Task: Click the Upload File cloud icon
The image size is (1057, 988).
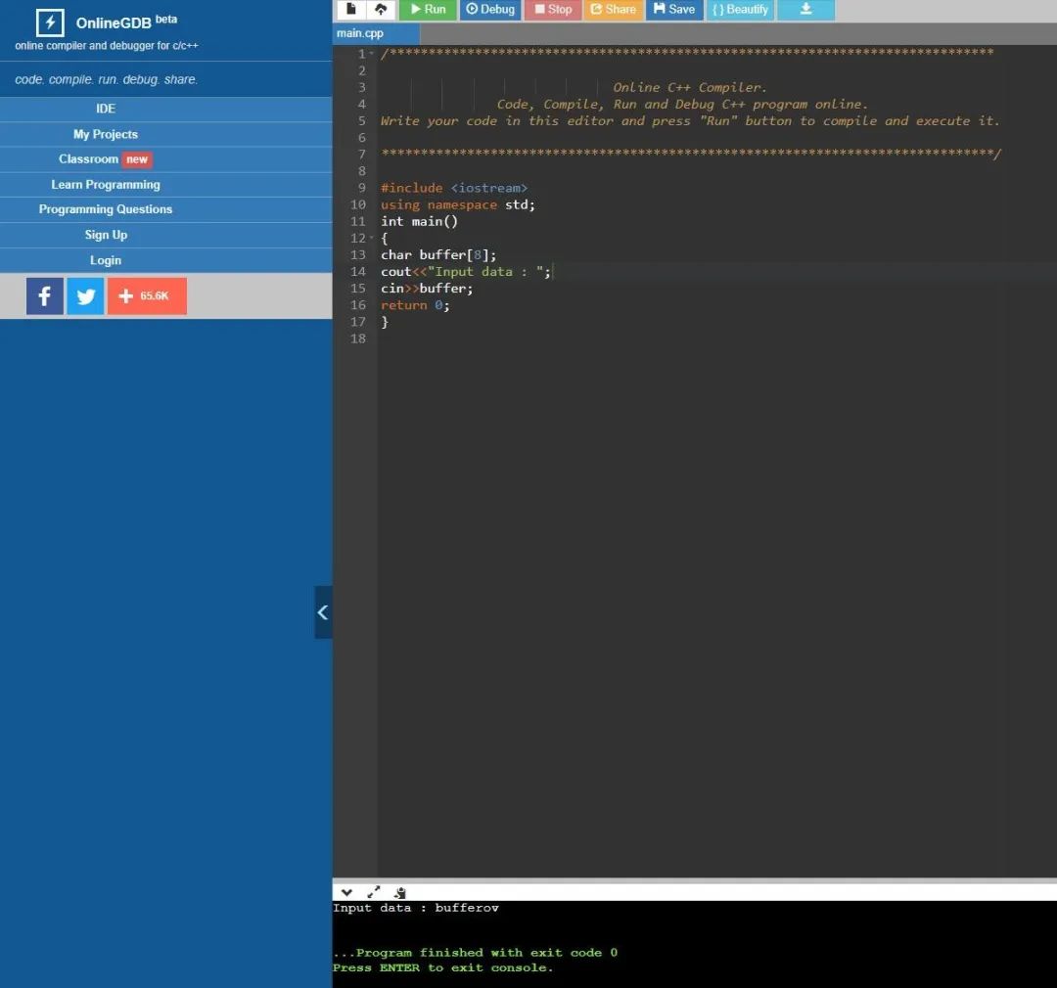Action: coord(381,9)
